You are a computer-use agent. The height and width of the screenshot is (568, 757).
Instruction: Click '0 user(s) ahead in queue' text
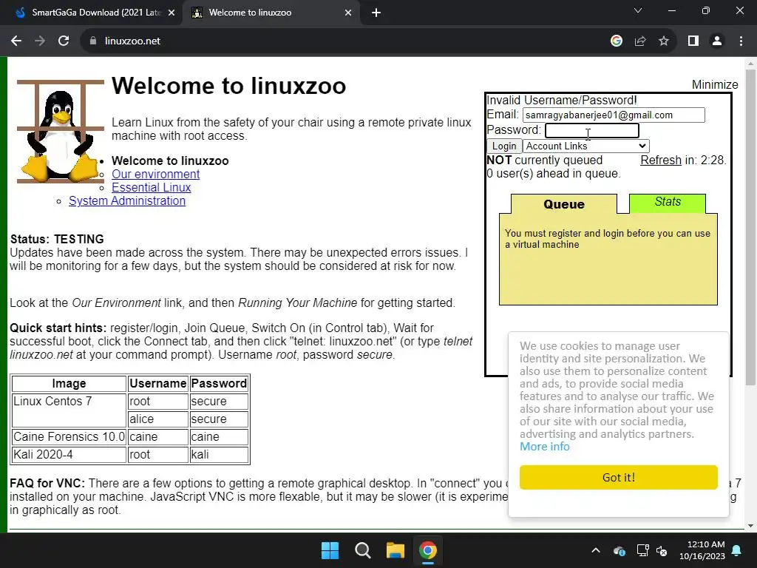(x=553, y=173)
